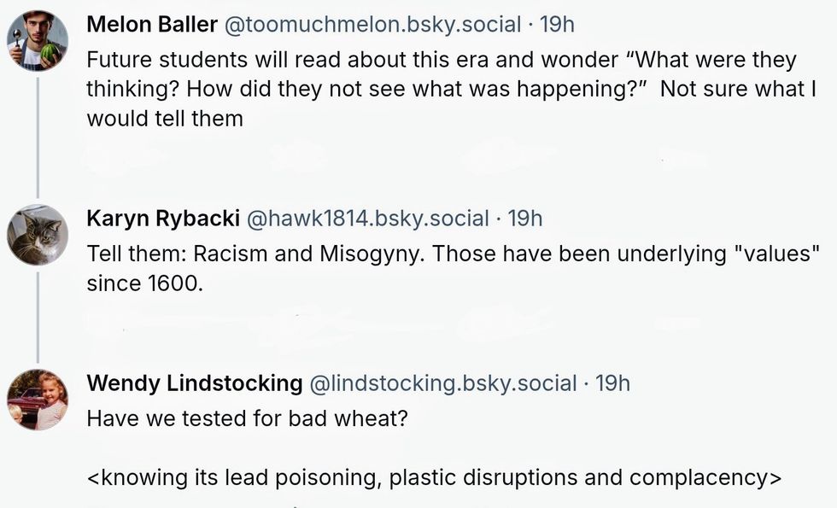
Task: Open the Karyn Rybacki display name link
Action: tap(163, 219)
